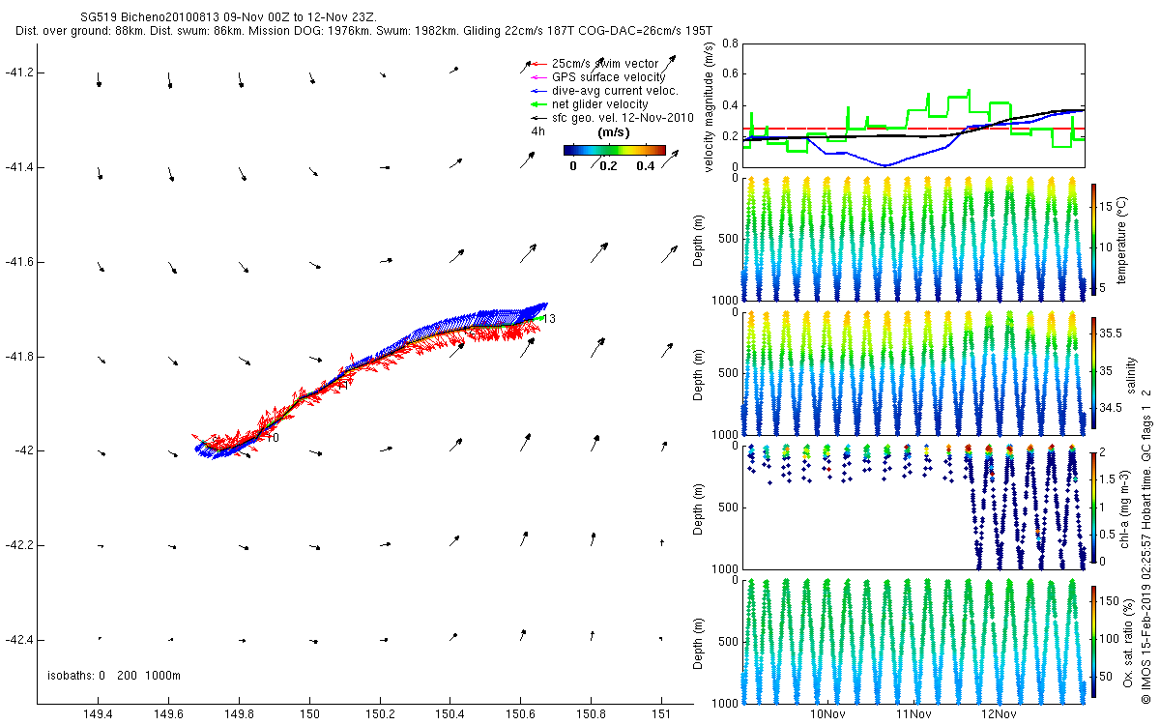Click the track start label '10' on the map
Image resolution: width=1160 pixels, height=725 pixels.
point(273,438)
